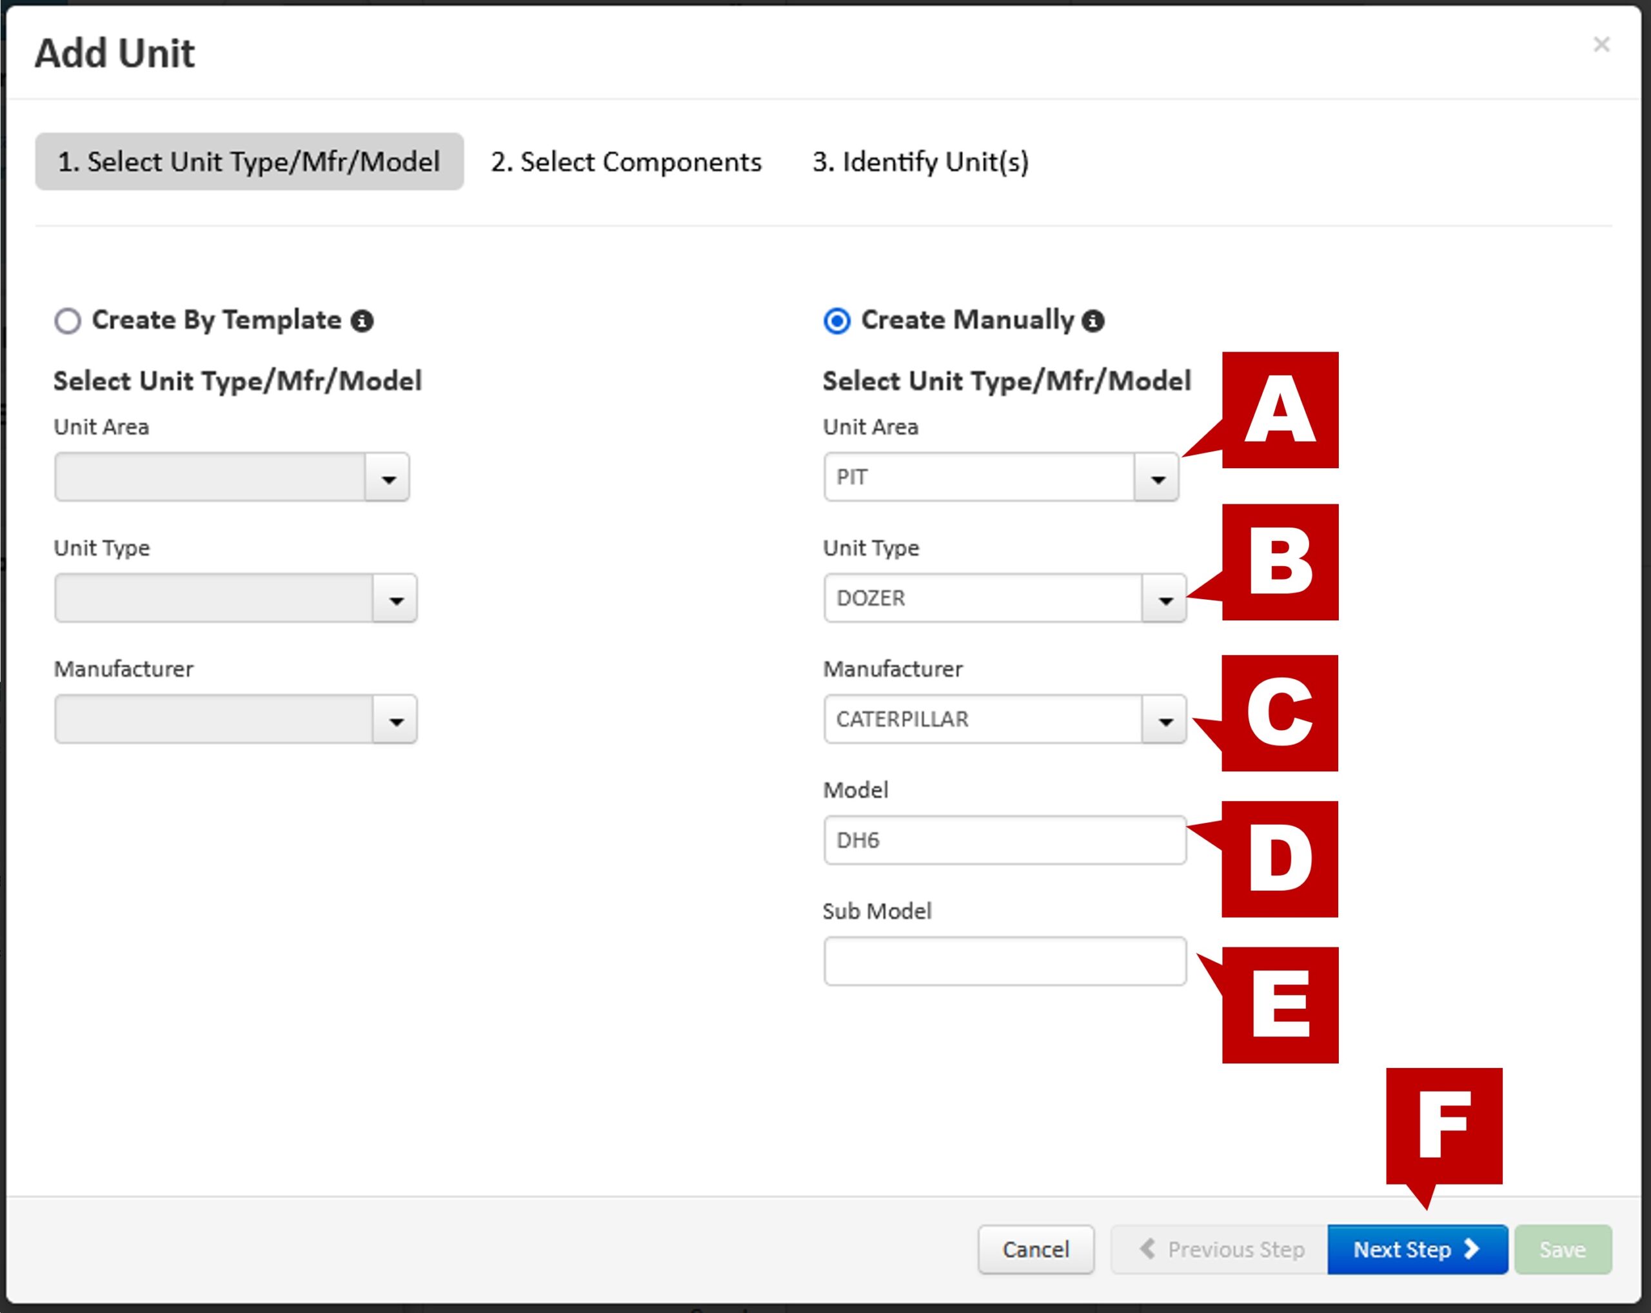Open the CATERPILLAR Manufacturer dropdown
1651x1313 pixels.
pyautogui.click(x=1165, y=720)
